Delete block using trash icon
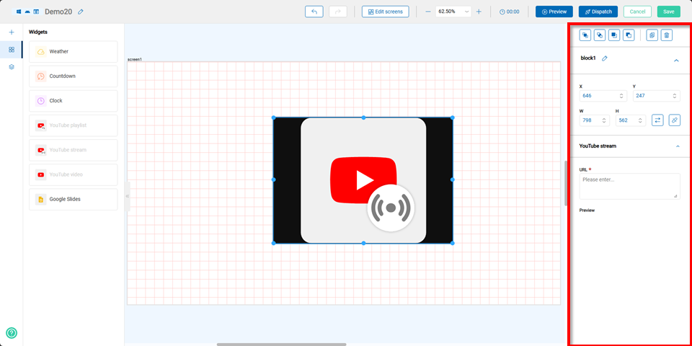The height and width of the screenshot is (346, 692). 666,35
